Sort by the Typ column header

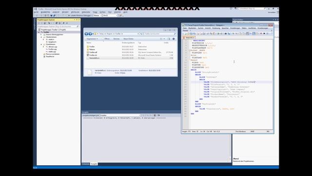click(x=139, y=43)
